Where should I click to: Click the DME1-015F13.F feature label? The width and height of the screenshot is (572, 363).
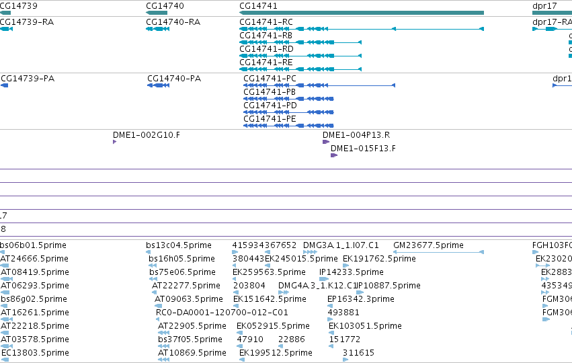[364, 149]
